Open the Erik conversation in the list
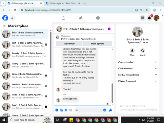Screen dimensions: 164x123 tap(25, 34)
